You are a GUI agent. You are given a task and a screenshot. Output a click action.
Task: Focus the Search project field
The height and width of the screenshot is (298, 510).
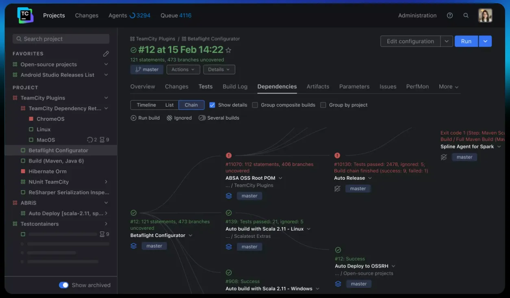(61, 39)
